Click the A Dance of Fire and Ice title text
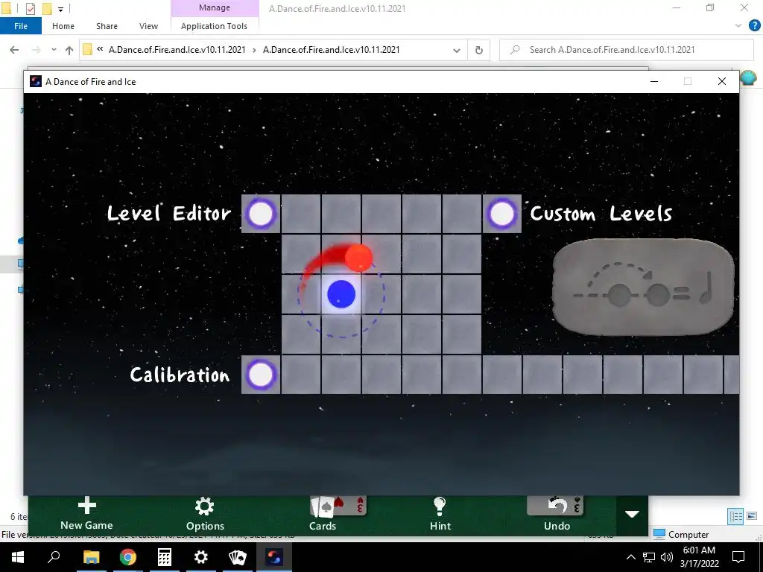The image size is (763, 572). [x=90, y=82]
